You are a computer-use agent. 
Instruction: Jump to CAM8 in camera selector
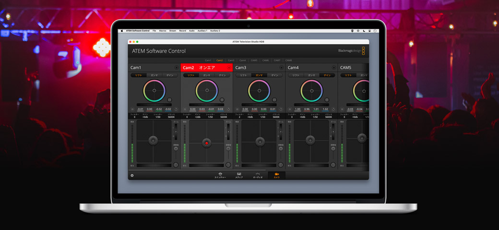click(288, 60)
